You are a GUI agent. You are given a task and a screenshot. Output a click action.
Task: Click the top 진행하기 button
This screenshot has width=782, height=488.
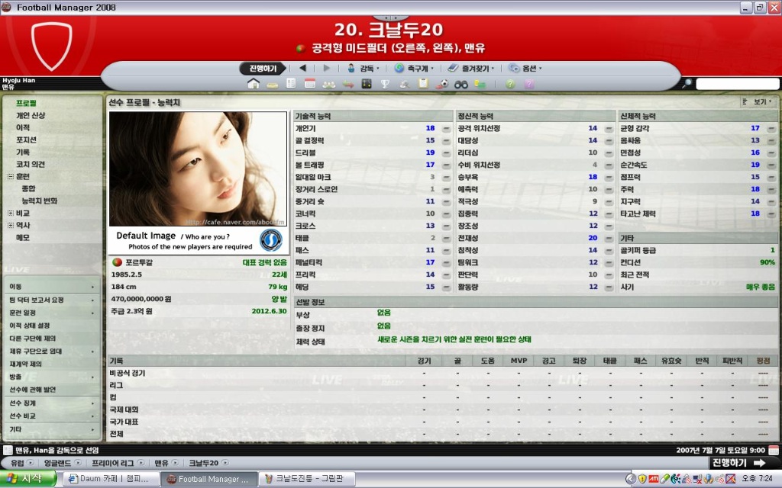click(263, 68)
